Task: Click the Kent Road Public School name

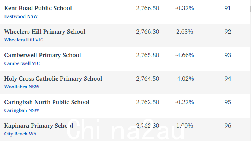Action: (x=38, y=8)
